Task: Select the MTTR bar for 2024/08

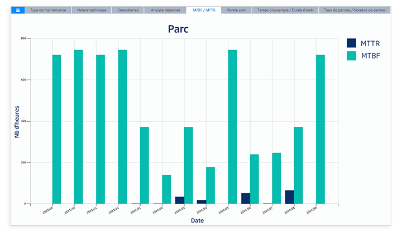Action: tap(289, 197)
